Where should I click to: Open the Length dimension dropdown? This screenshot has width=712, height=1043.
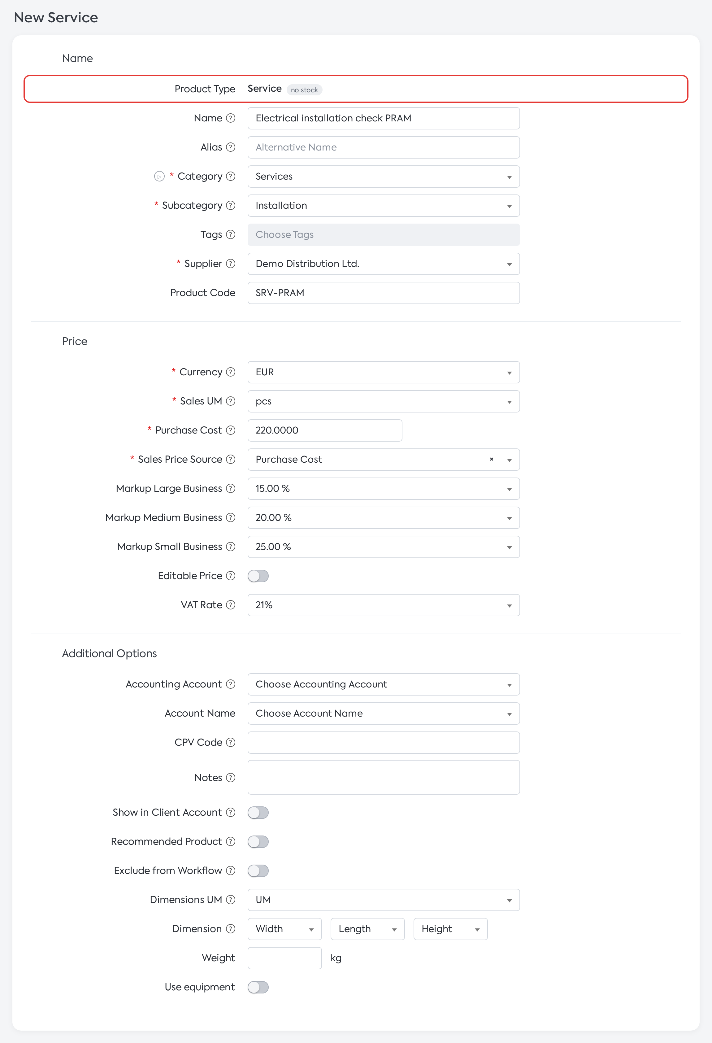pos(367,929)
